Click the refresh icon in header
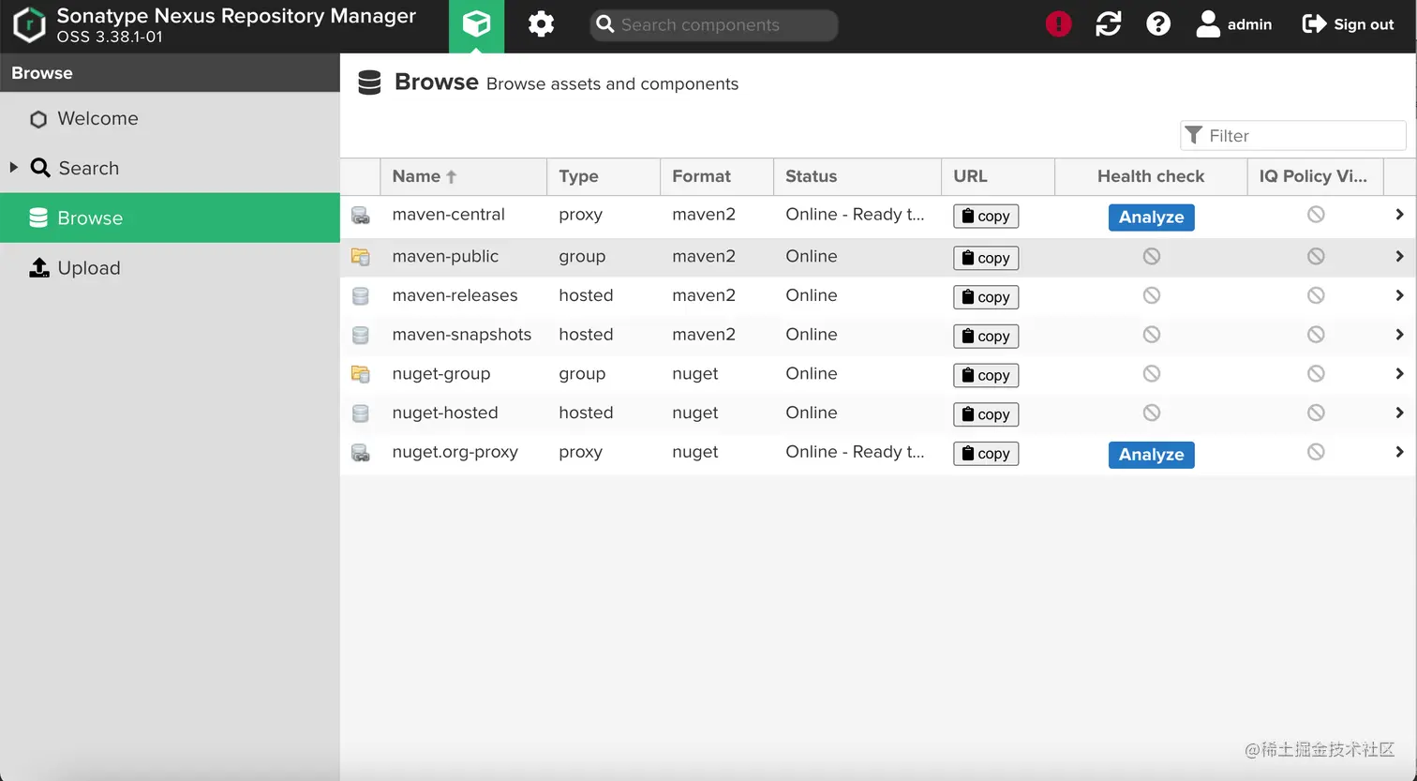The image size is (1417, 781). point(1109,24)
